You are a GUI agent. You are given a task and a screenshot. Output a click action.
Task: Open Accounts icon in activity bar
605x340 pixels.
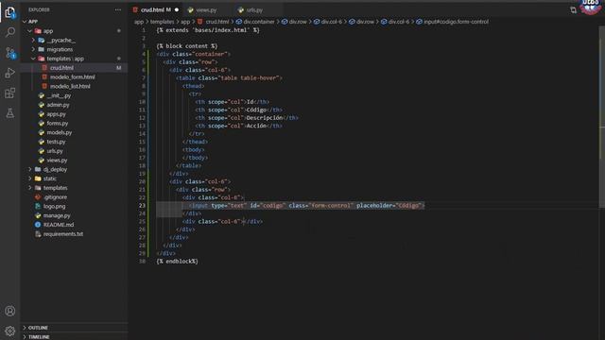[10, 311]
